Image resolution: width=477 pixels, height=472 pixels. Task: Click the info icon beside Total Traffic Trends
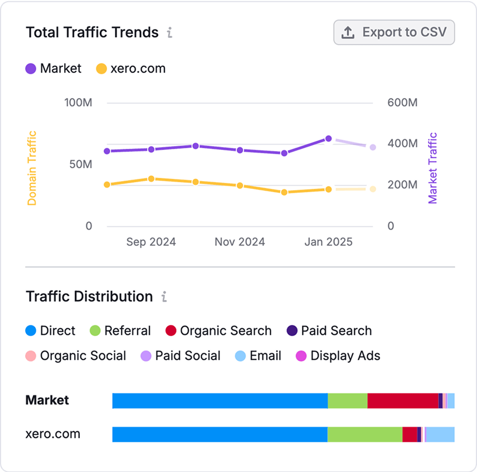170,32
